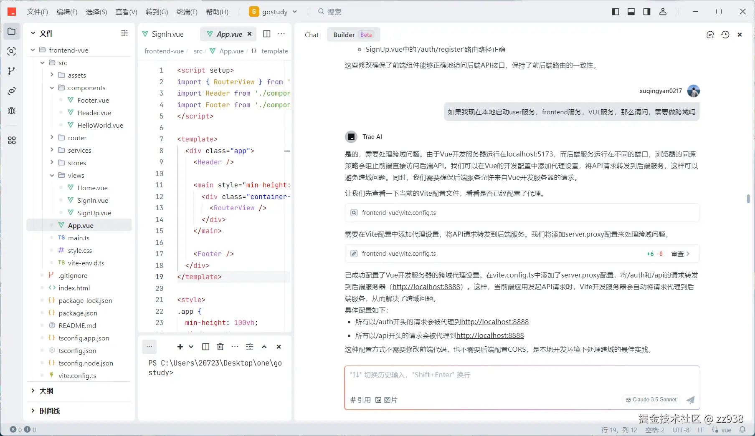Expand the services folder
The image size is (755, 436).
tap(52, 150)
